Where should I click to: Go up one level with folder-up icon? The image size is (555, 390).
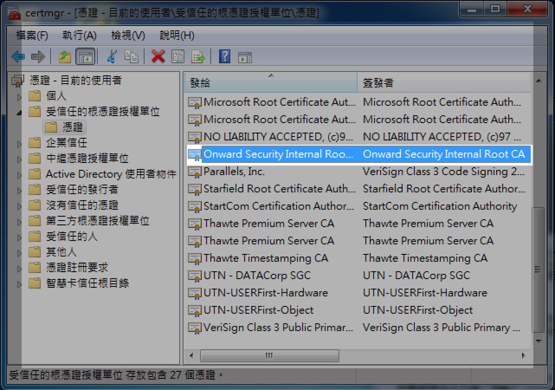(x=65, y=56)
